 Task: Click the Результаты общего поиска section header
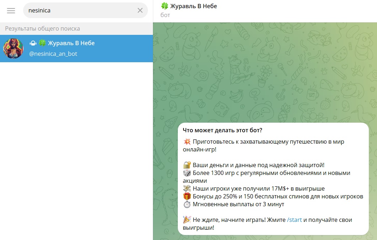[43, 28]
